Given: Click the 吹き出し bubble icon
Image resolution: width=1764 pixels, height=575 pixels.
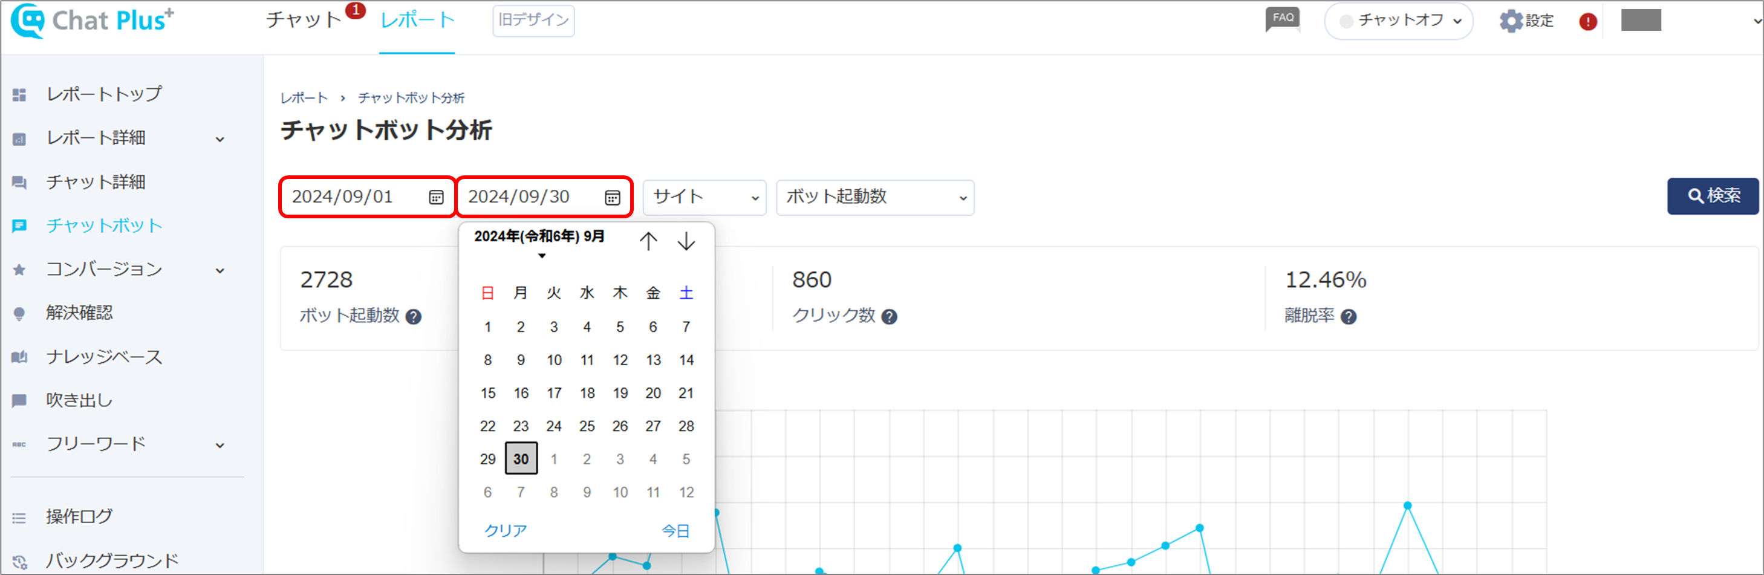Looking at the screenshot, I should (19, 400).
